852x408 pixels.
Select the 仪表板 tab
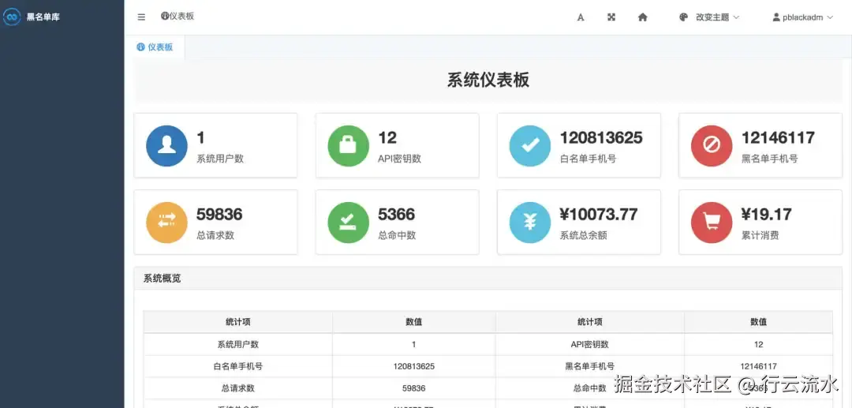(x=155, y=47)
